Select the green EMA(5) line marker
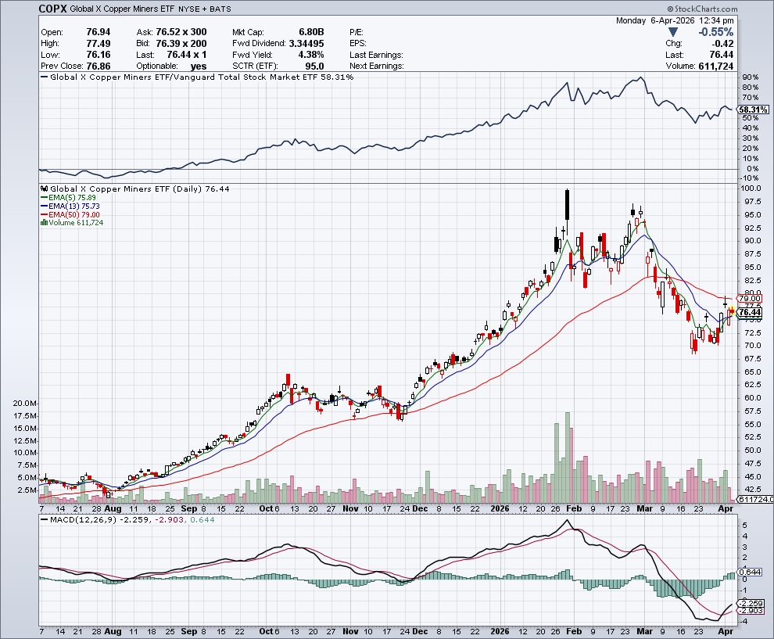This screenshot has width=774, height=639. (45, 197)
